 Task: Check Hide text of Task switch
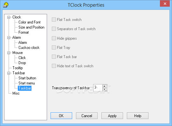(54, 66)
